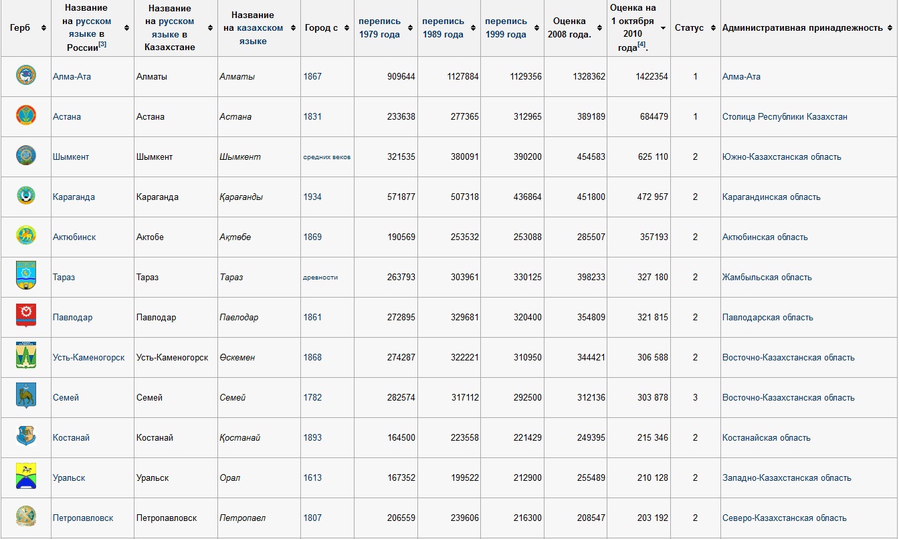
Task: Sort by Город с column arrows
Action: point(347,28)
